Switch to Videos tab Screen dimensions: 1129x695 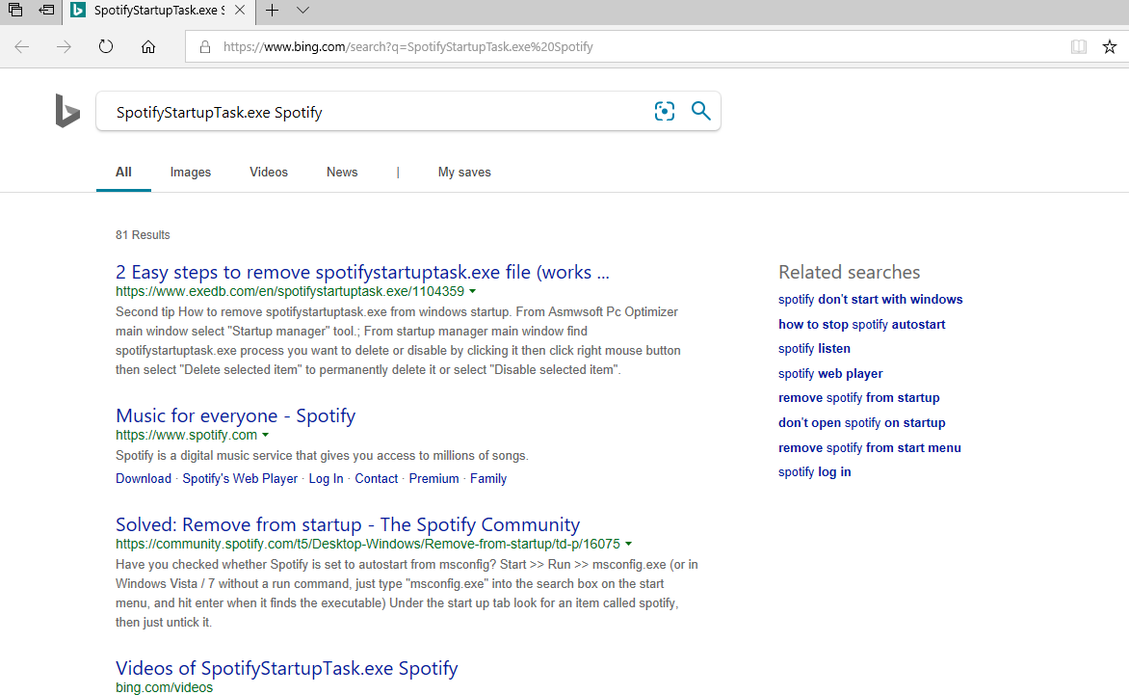point(269,173)
